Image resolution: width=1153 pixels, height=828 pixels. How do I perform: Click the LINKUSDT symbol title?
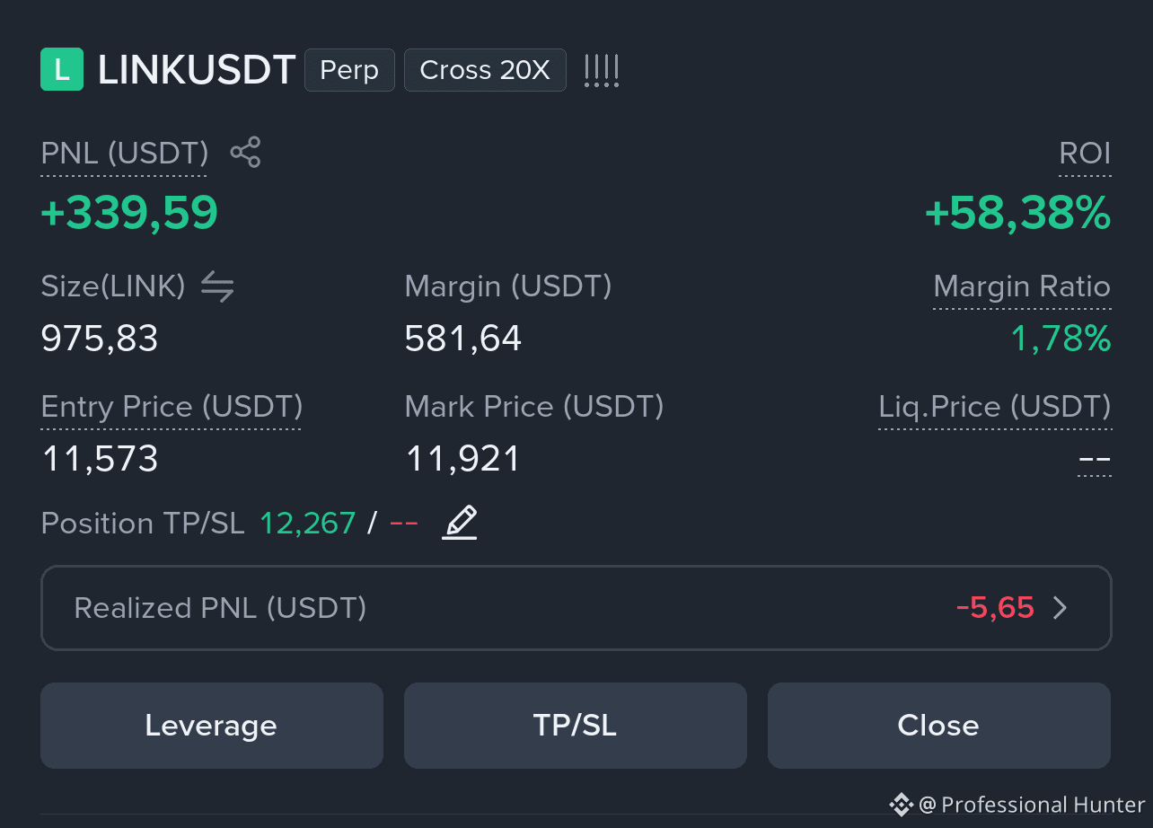tap(197, 70)
